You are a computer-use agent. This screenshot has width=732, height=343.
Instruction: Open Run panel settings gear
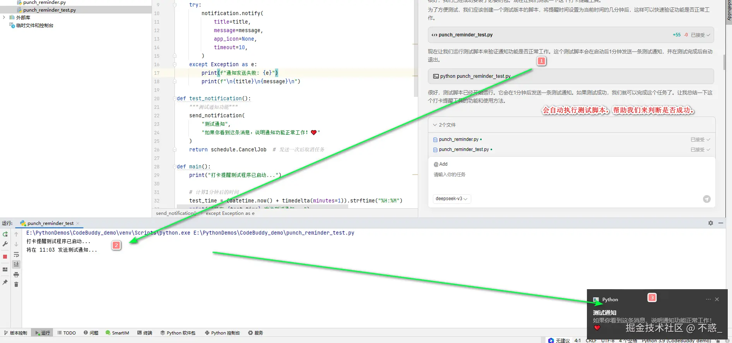pos(711,223)
